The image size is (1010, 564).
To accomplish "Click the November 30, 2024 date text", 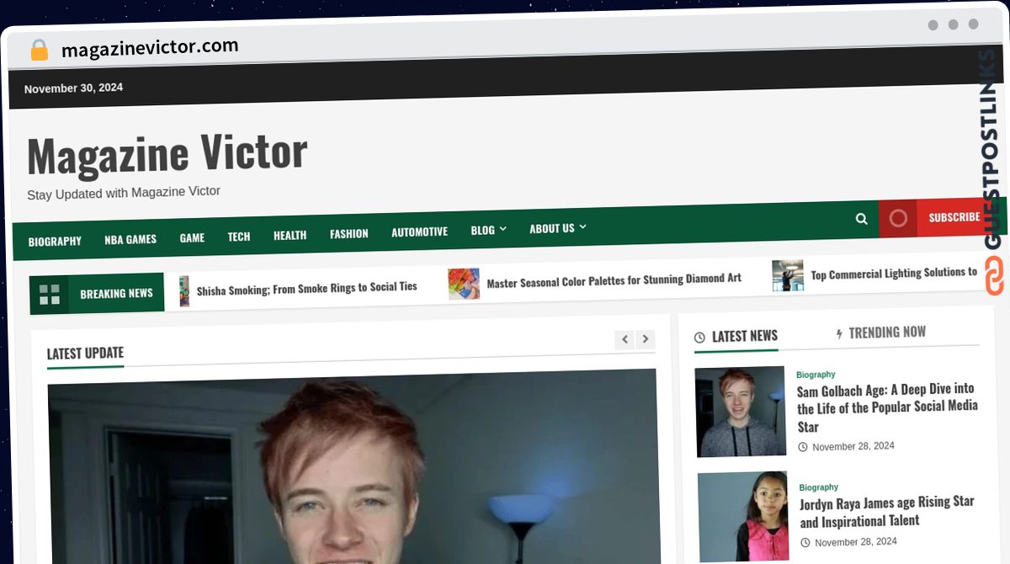I will tap(73, 88).
